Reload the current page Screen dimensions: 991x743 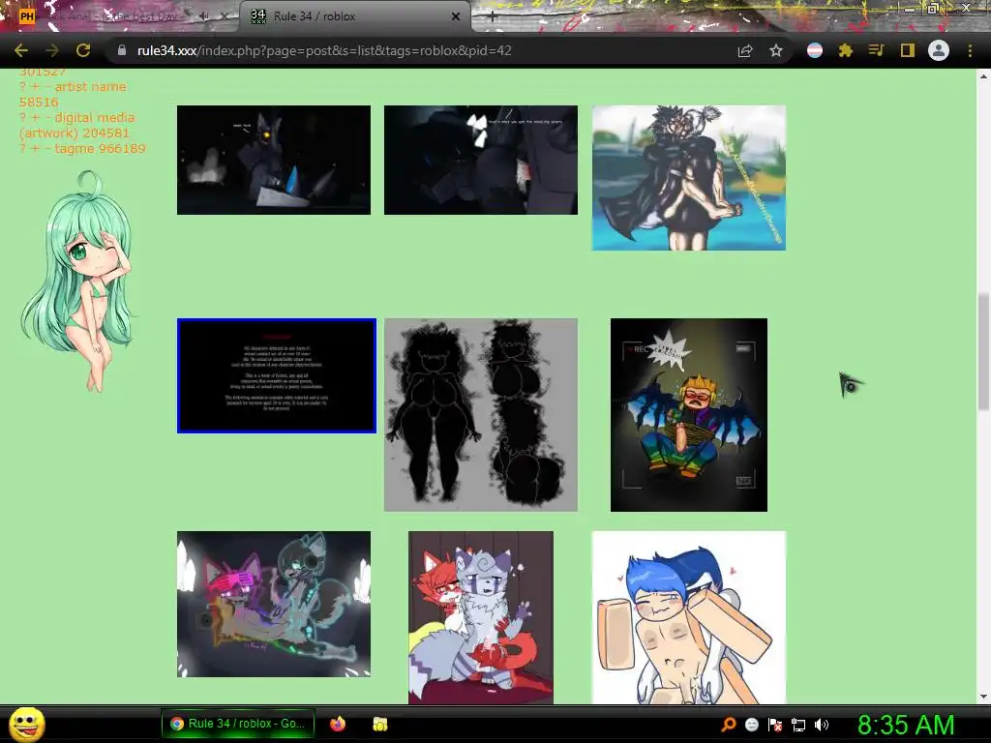[83, 50]
